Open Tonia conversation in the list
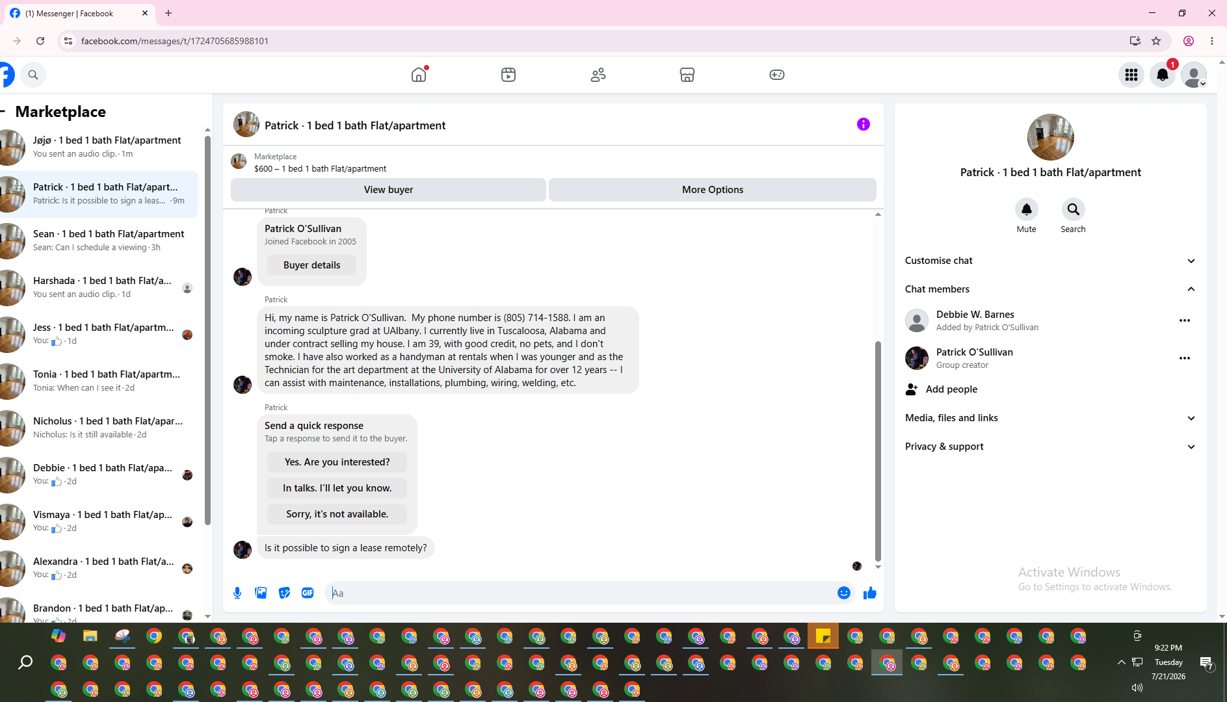 pos(99,381)
